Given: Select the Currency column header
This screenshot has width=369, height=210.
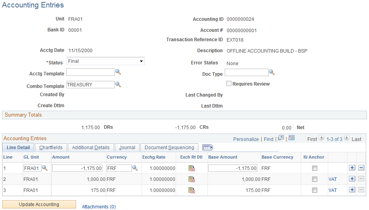Looking at the screenshot, I should click(116, 157).
